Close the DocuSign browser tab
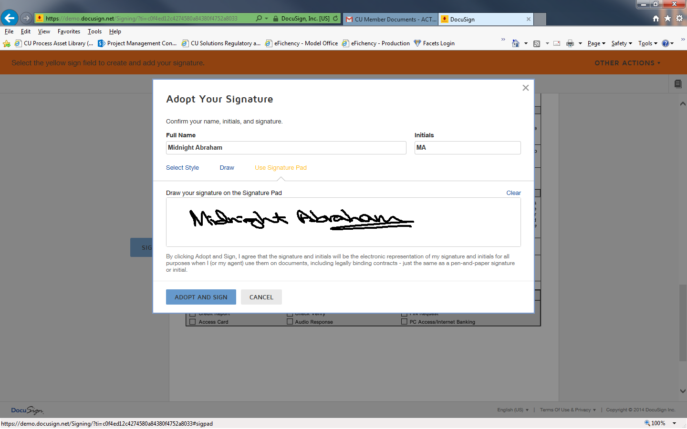Image resolution: width=687 pixels, height=429 pixels. 529,19
